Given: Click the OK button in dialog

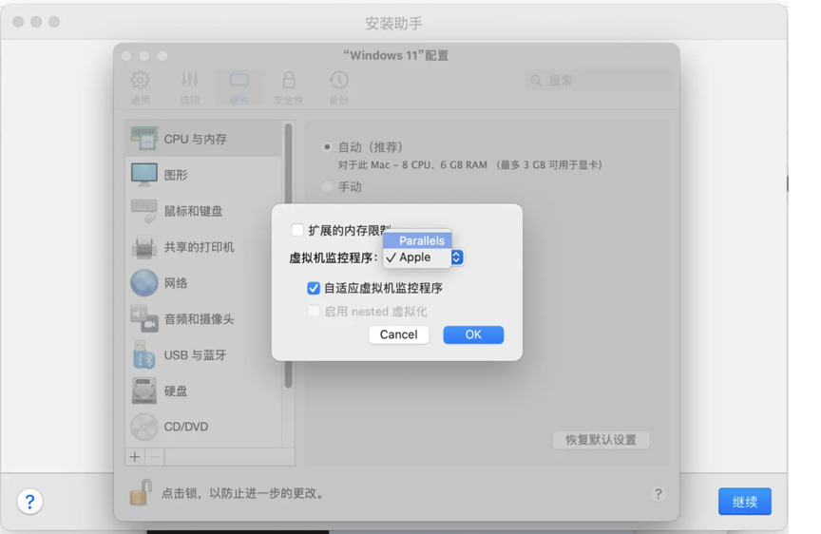Looking at the screenshot, I should pyautogui.click(x=473, y=334).
